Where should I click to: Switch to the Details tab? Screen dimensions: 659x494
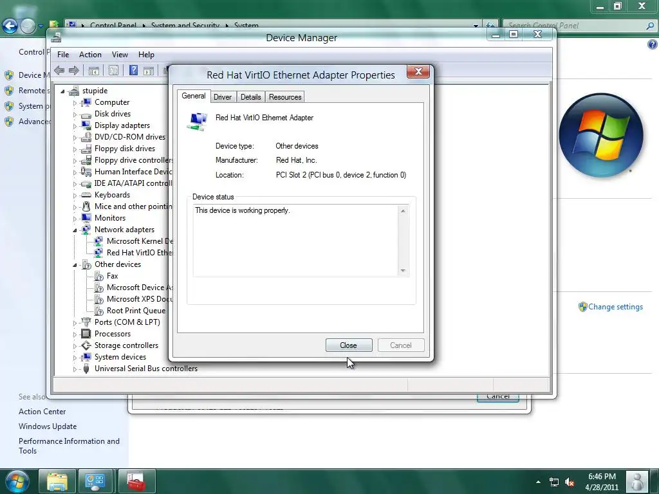click(x=250, y=97)
